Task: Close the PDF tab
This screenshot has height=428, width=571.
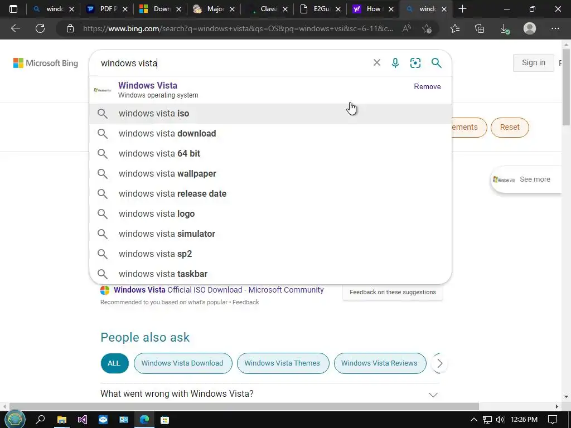Action: pos(125,9)
